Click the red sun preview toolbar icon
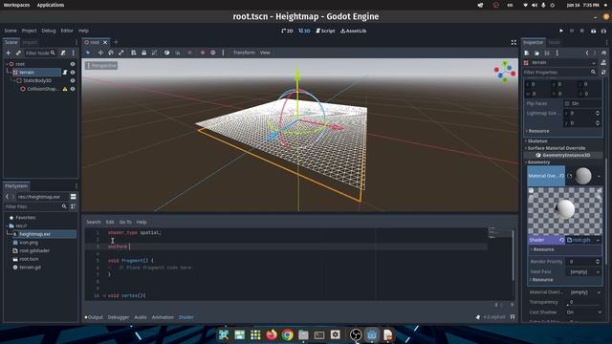 (x=203, y=53)
